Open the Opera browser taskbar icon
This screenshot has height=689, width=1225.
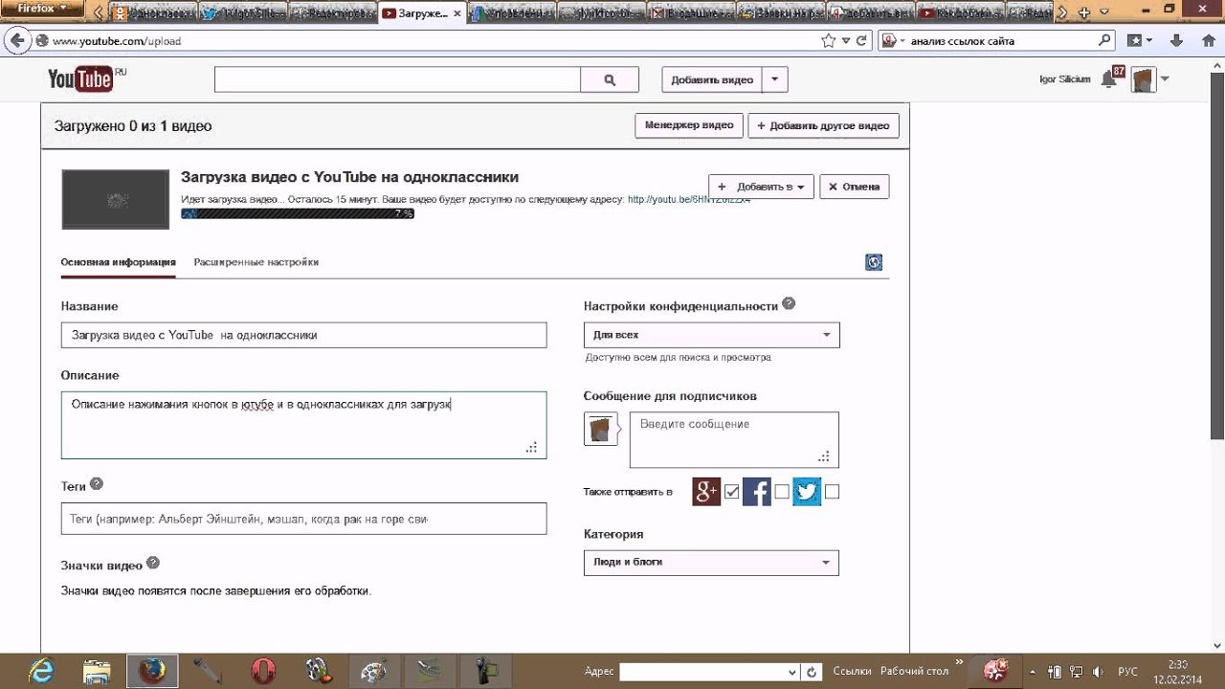[263, 671]
